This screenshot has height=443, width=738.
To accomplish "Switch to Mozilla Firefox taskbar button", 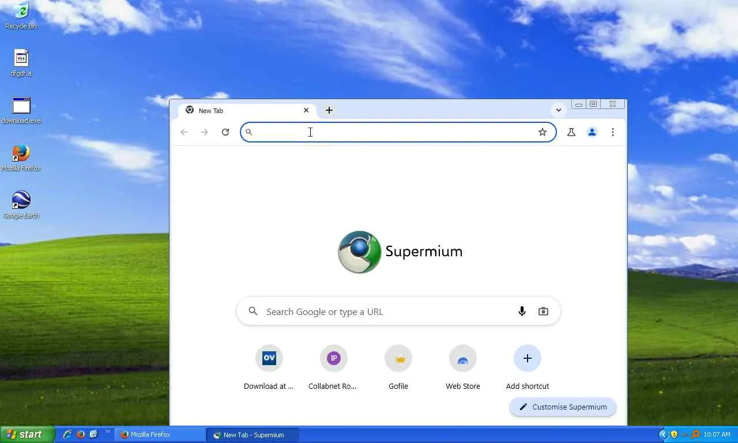I will coord(160,435).
